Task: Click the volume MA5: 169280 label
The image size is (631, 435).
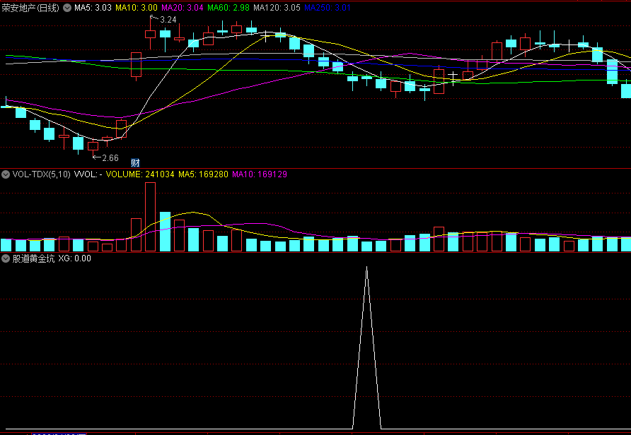Action: click(x=203, y=174)
